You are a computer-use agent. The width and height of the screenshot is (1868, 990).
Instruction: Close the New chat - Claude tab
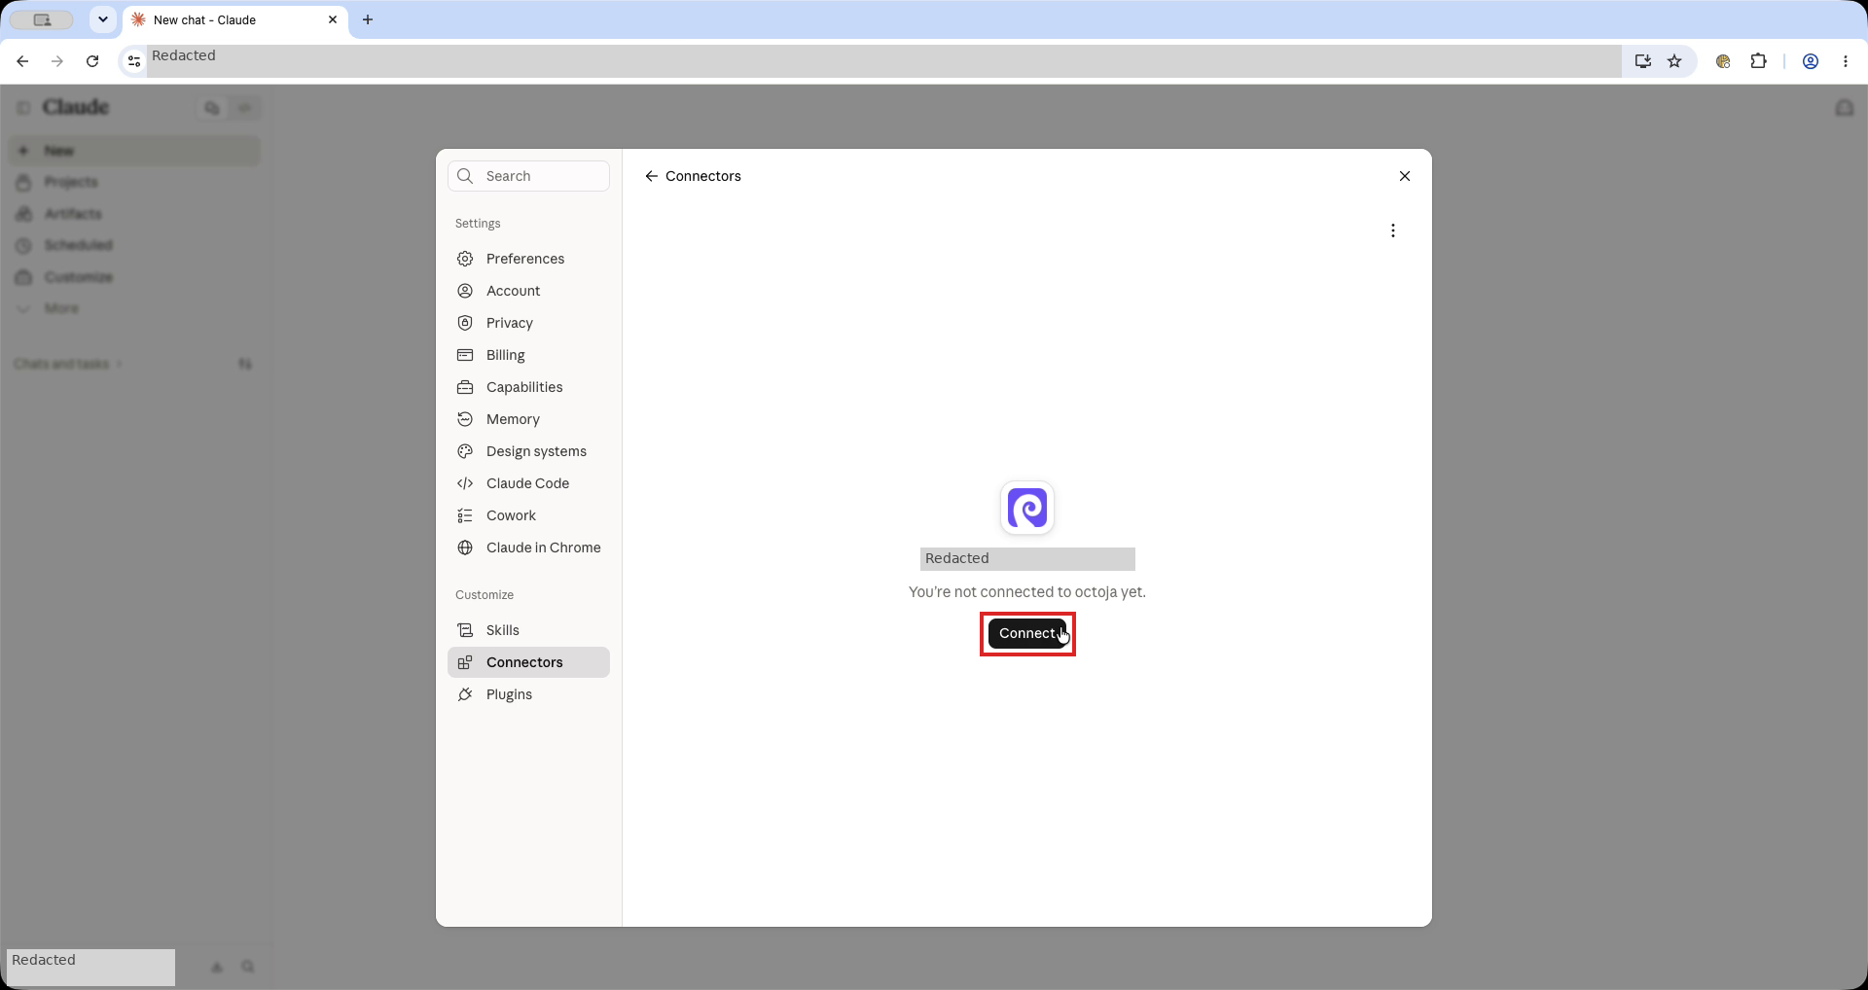click(x=333, y=19)
